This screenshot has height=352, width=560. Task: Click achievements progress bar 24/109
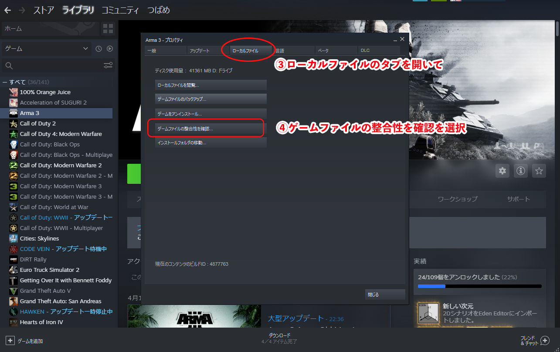479,286
